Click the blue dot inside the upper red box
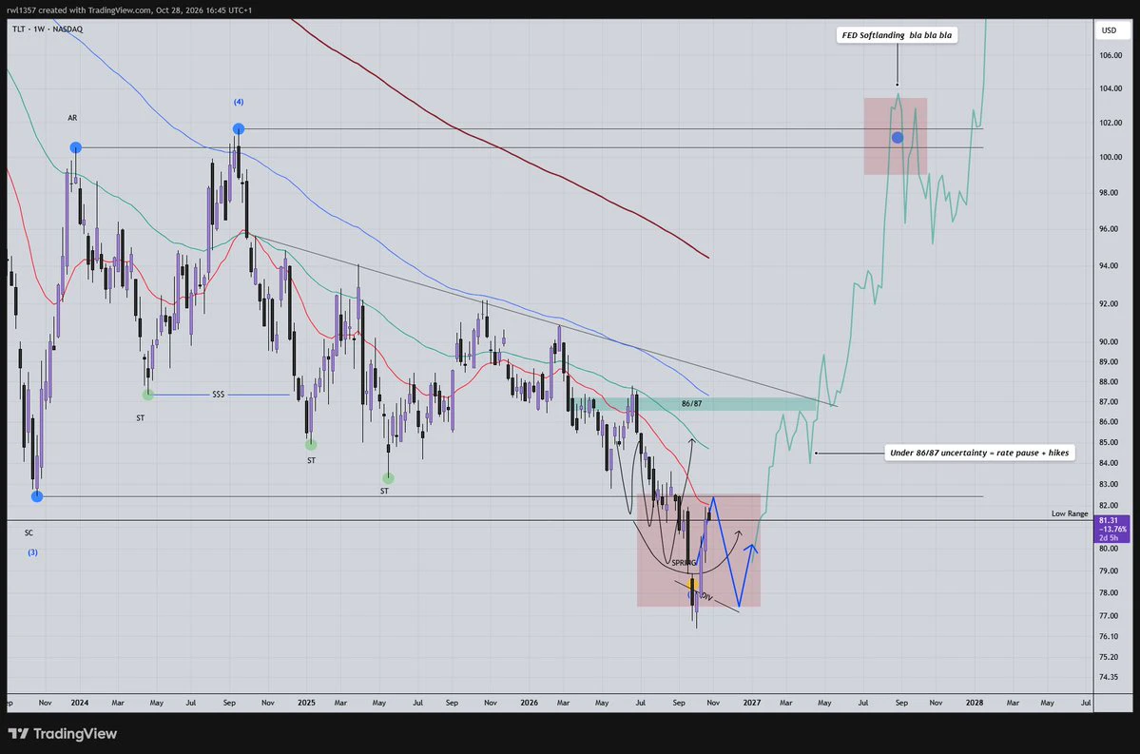The image size is (1140, 754). tap(898, 138)
